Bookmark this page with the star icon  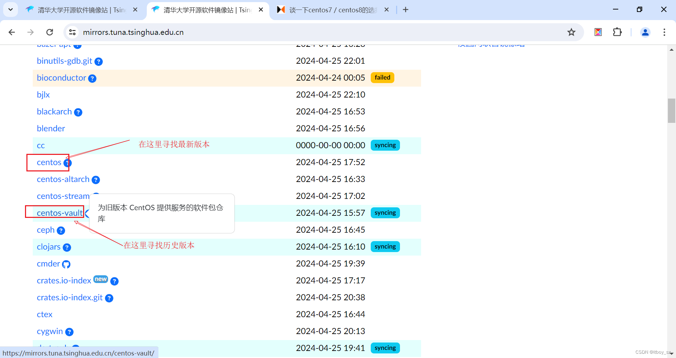(x=571, y=32)
